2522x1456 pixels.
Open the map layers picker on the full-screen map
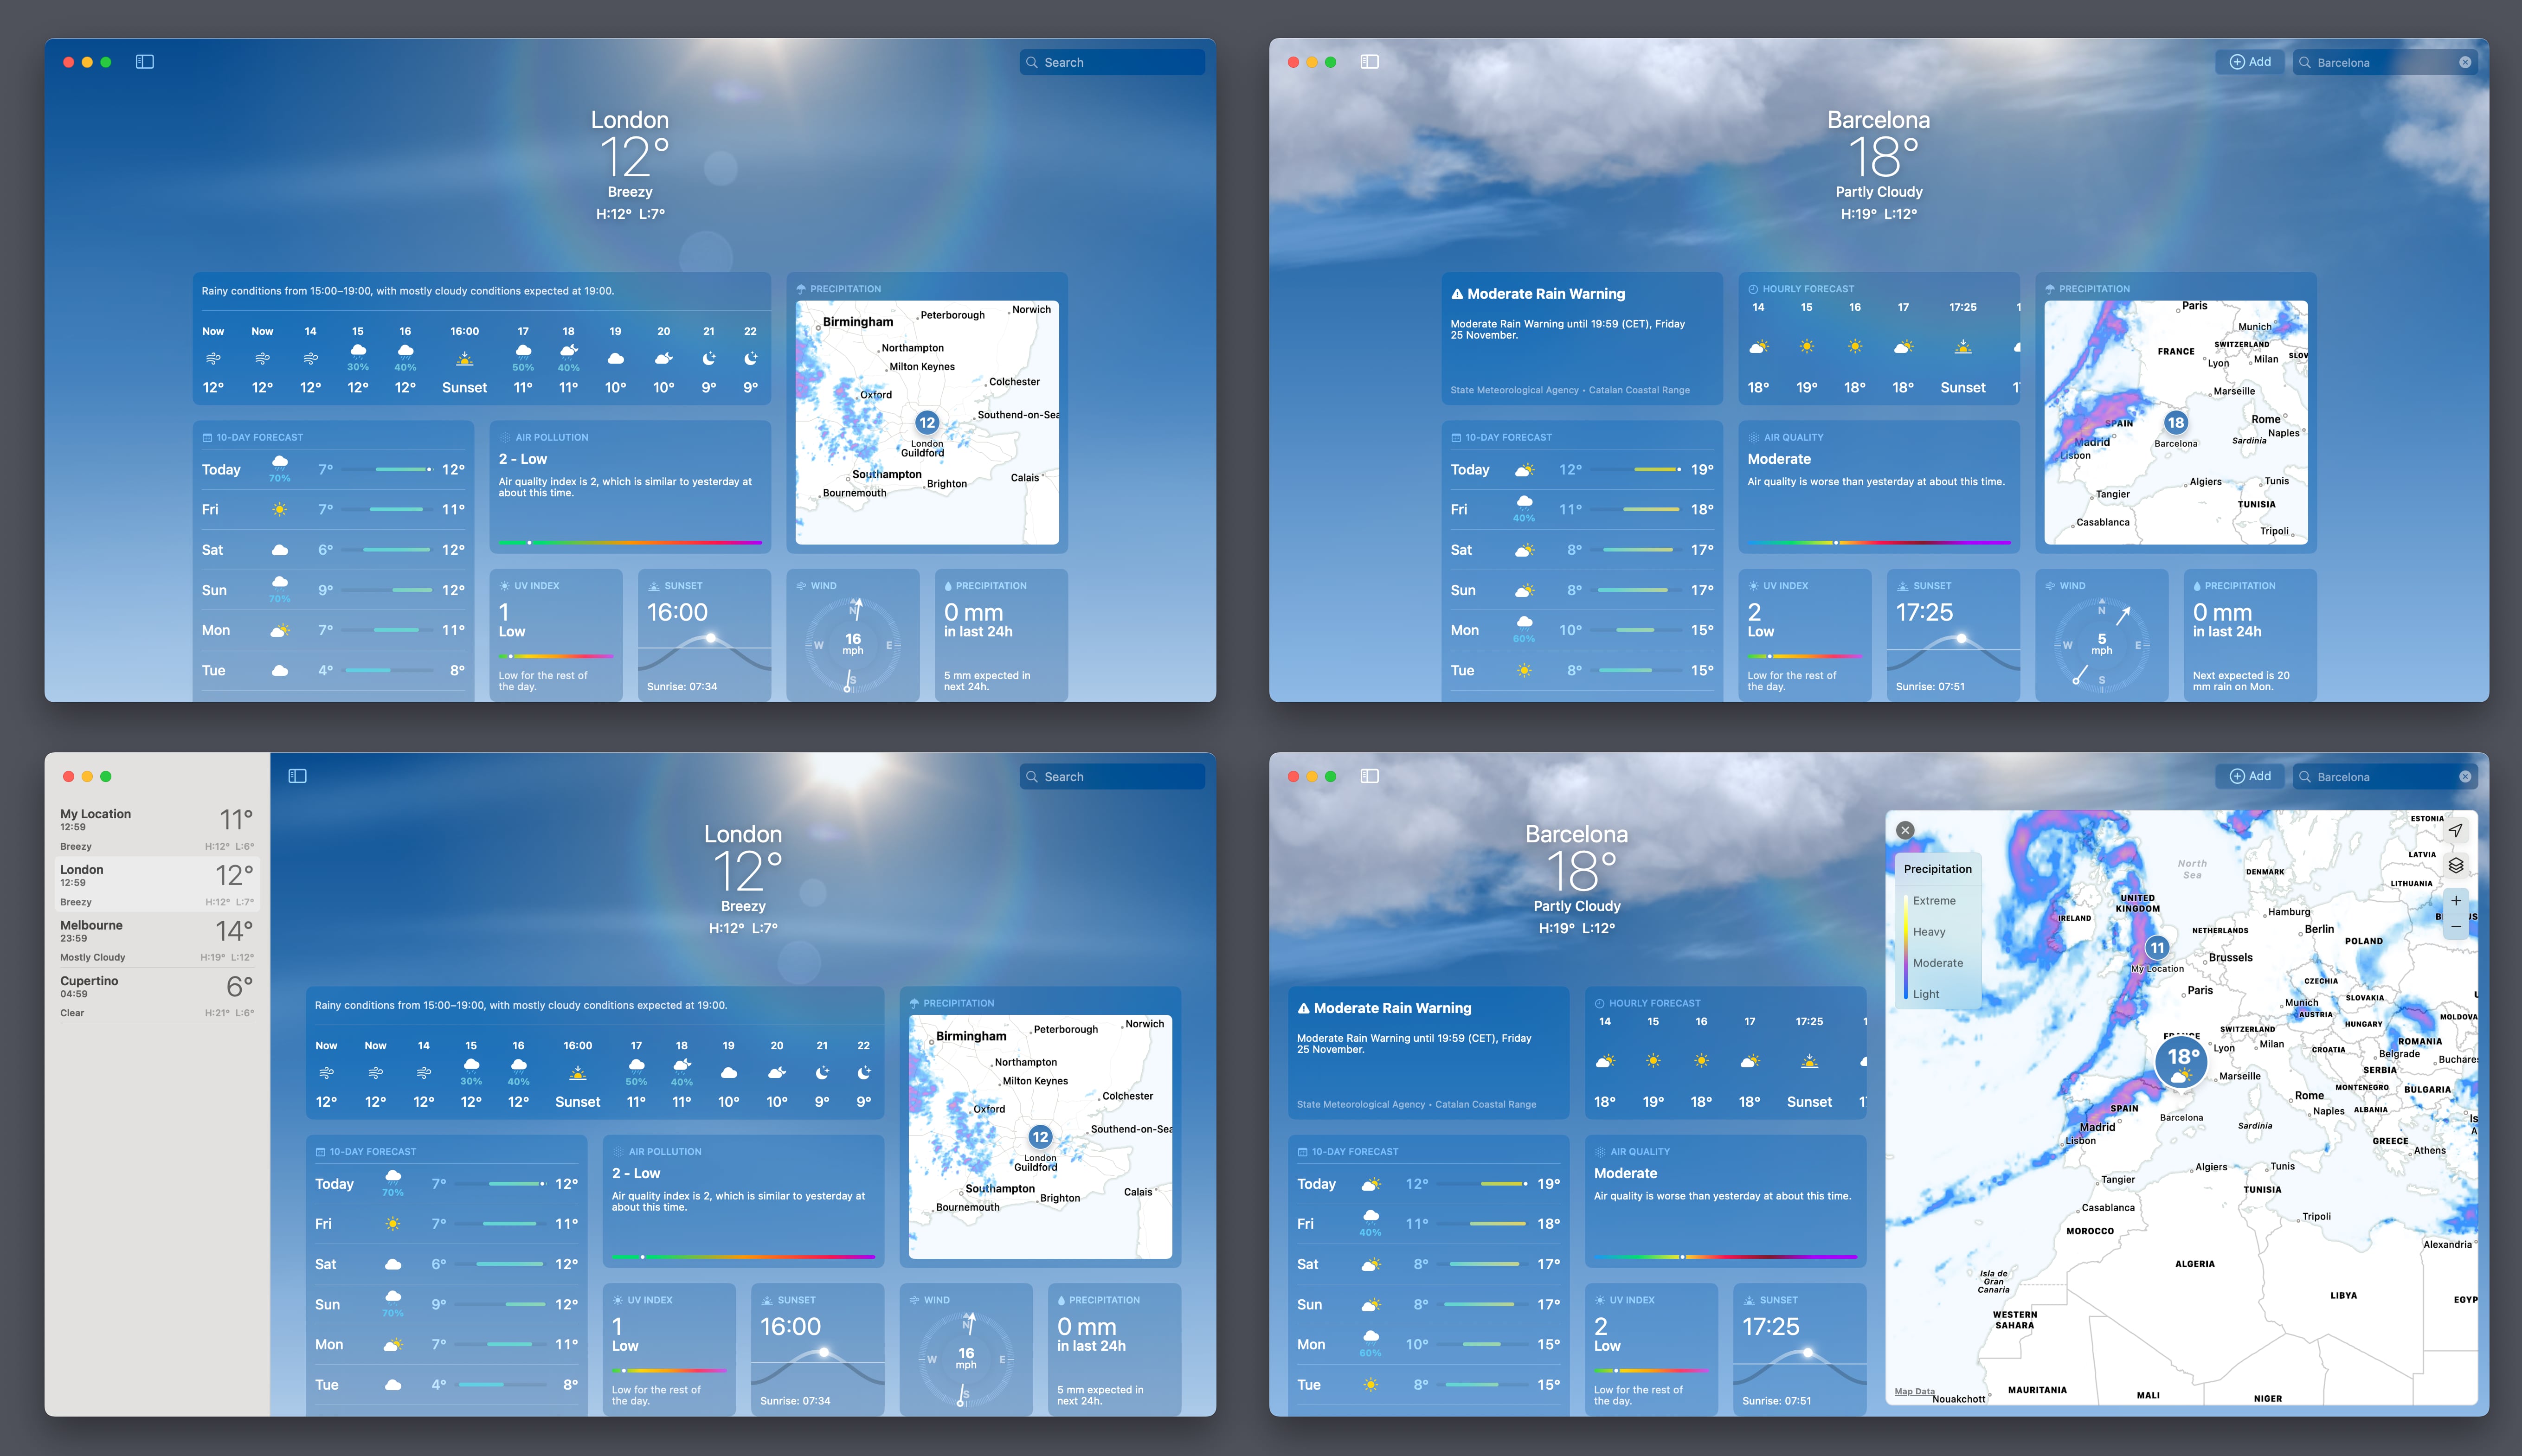(2456, 865)
